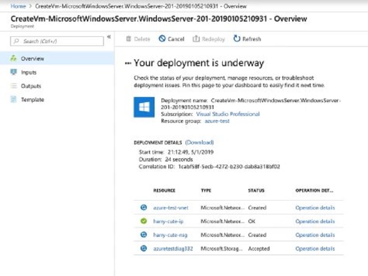This screenshot has width=368, height=276.
Task: Click the Outputs list icon
Action: 14,86
